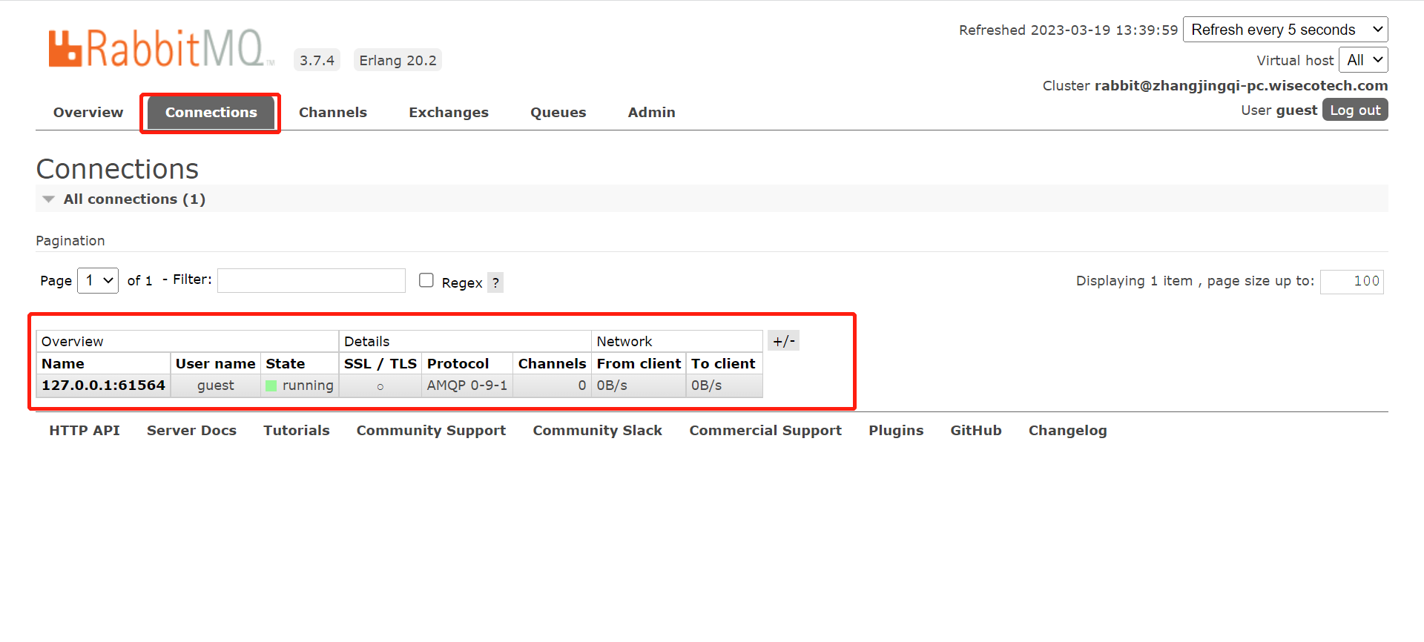1424x642 pixels.
Task: Click the page size field
Action: [x=1352, y=281]
